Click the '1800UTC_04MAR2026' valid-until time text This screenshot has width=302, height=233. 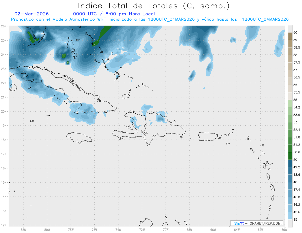point(265,19)
